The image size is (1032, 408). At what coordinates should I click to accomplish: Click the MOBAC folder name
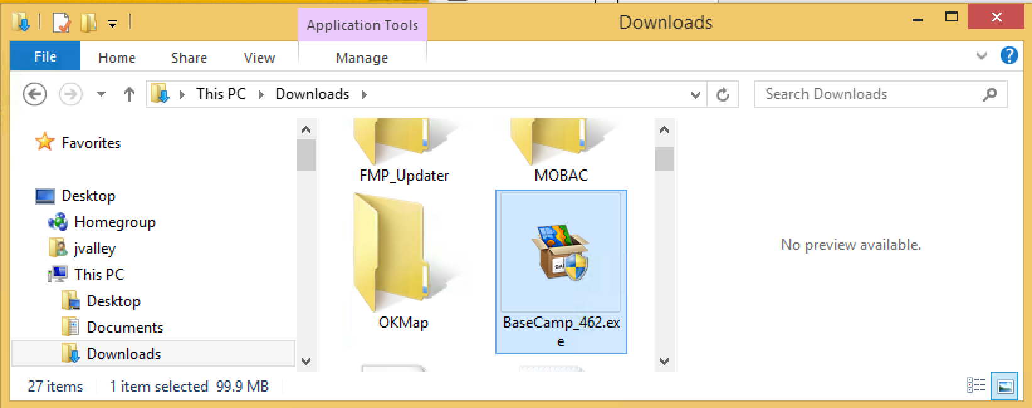[561, 176]
